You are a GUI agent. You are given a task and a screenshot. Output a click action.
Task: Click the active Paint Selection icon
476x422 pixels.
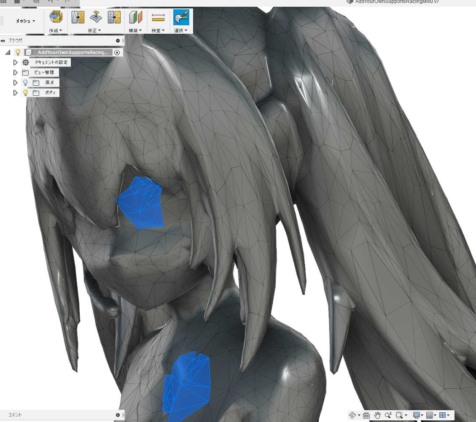coord(181,17)
